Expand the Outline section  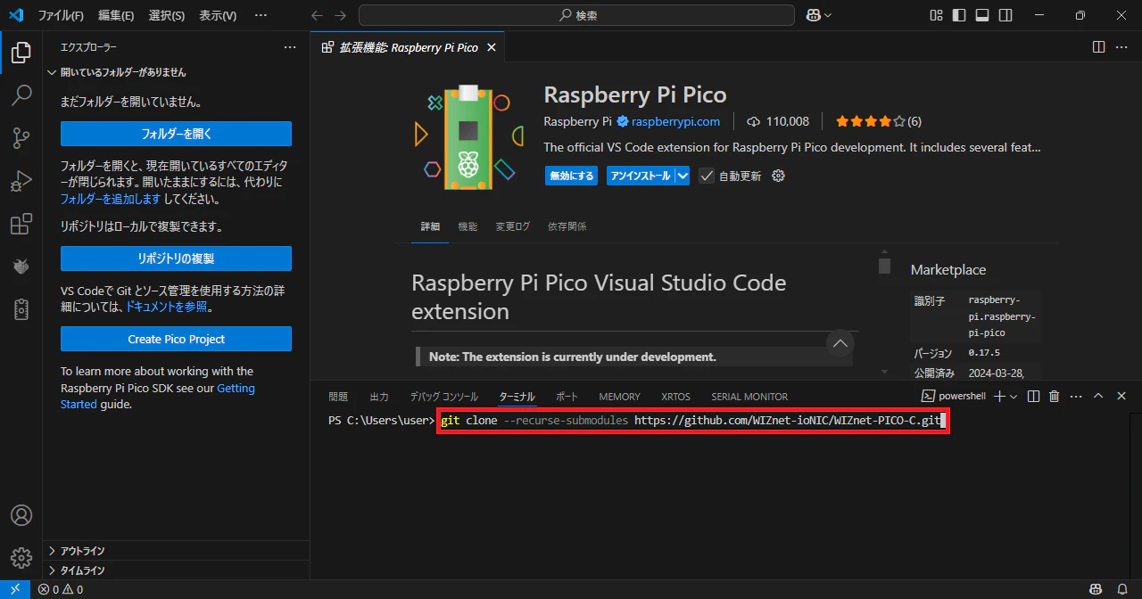[176, 551]
